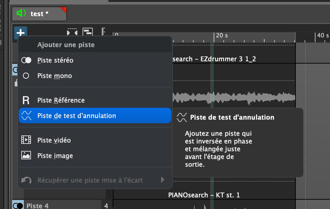This screenshot has width=330, height=209.
Task: Click the lock icon in the track header
Action: (16, 83)
